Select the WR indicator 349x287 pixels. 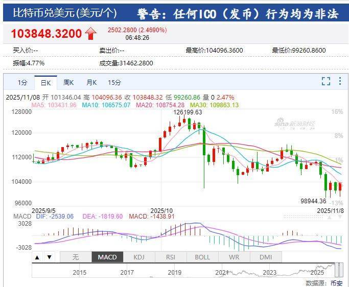click(x=234, y=257)
